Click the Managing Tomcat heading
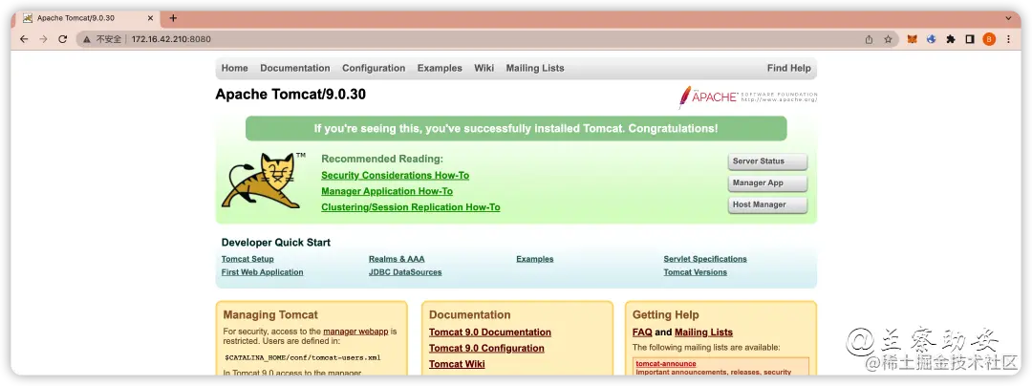The height and width of the screenshot is (386, 1032). pyautogui.click(x=270, y=315)
